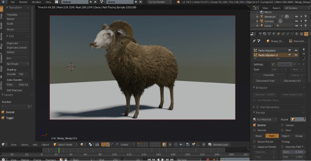Enable the Strand Render checkbox
311x161 pixels.
[x=254, y=142]
